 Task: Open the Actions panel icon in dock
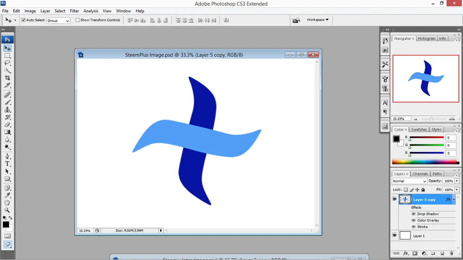pos(385,50)
